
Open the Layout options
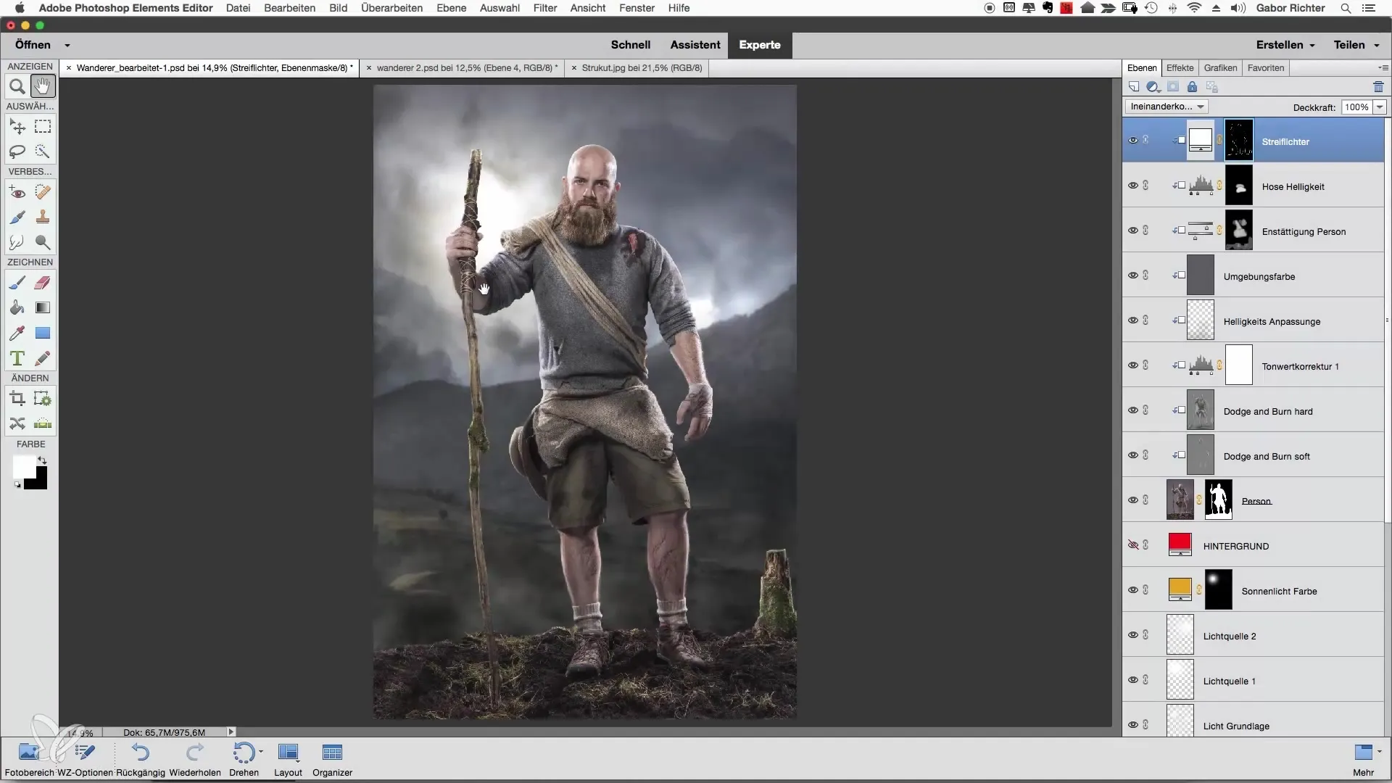[288, 759]
